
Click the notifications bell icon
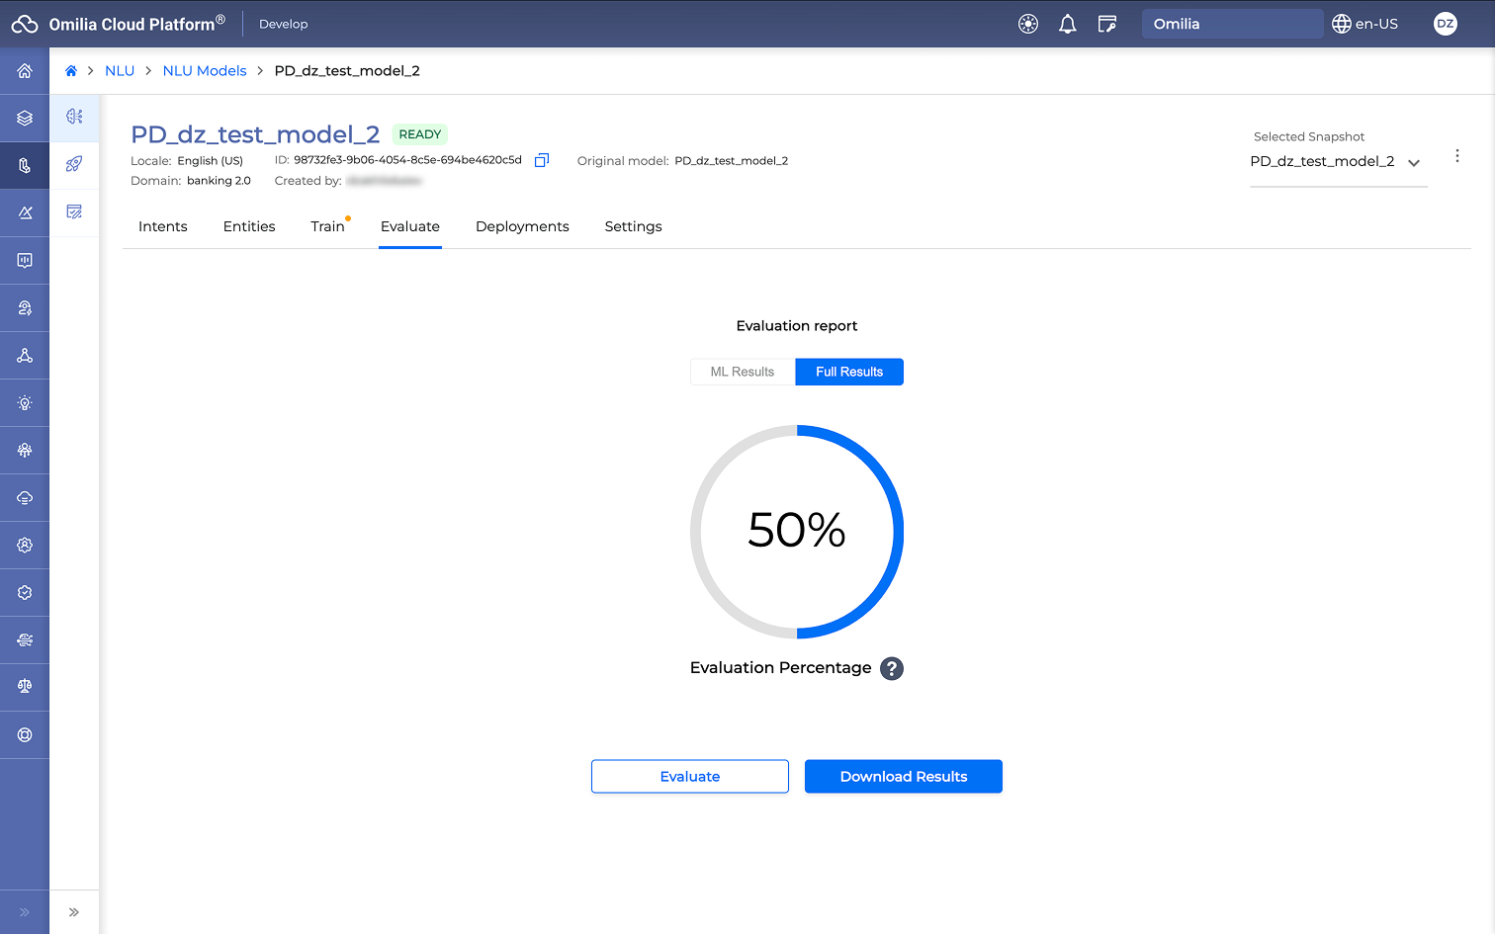[1067, 25]
